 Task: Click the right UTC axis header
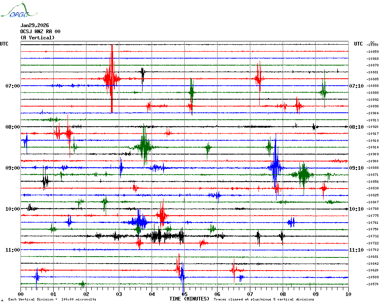click(358, 44)
